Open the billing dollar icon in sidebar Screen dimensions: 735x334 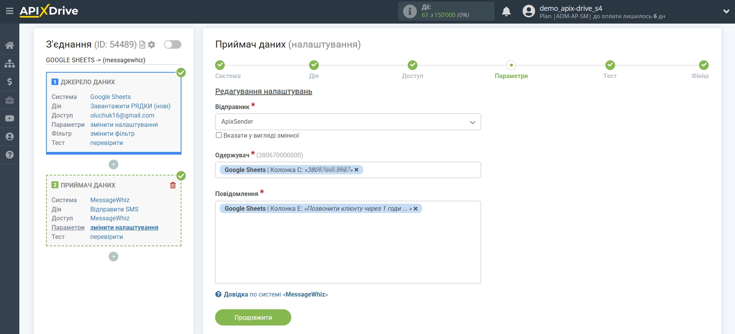[x=10, y=82]
